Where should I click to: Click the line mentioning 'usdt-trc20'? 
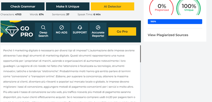[69, 97]
